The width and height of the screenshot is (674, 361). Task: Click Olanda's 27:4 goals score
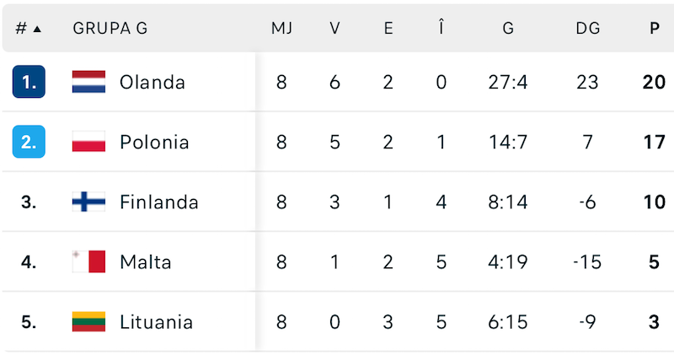[x=508, y=82]
